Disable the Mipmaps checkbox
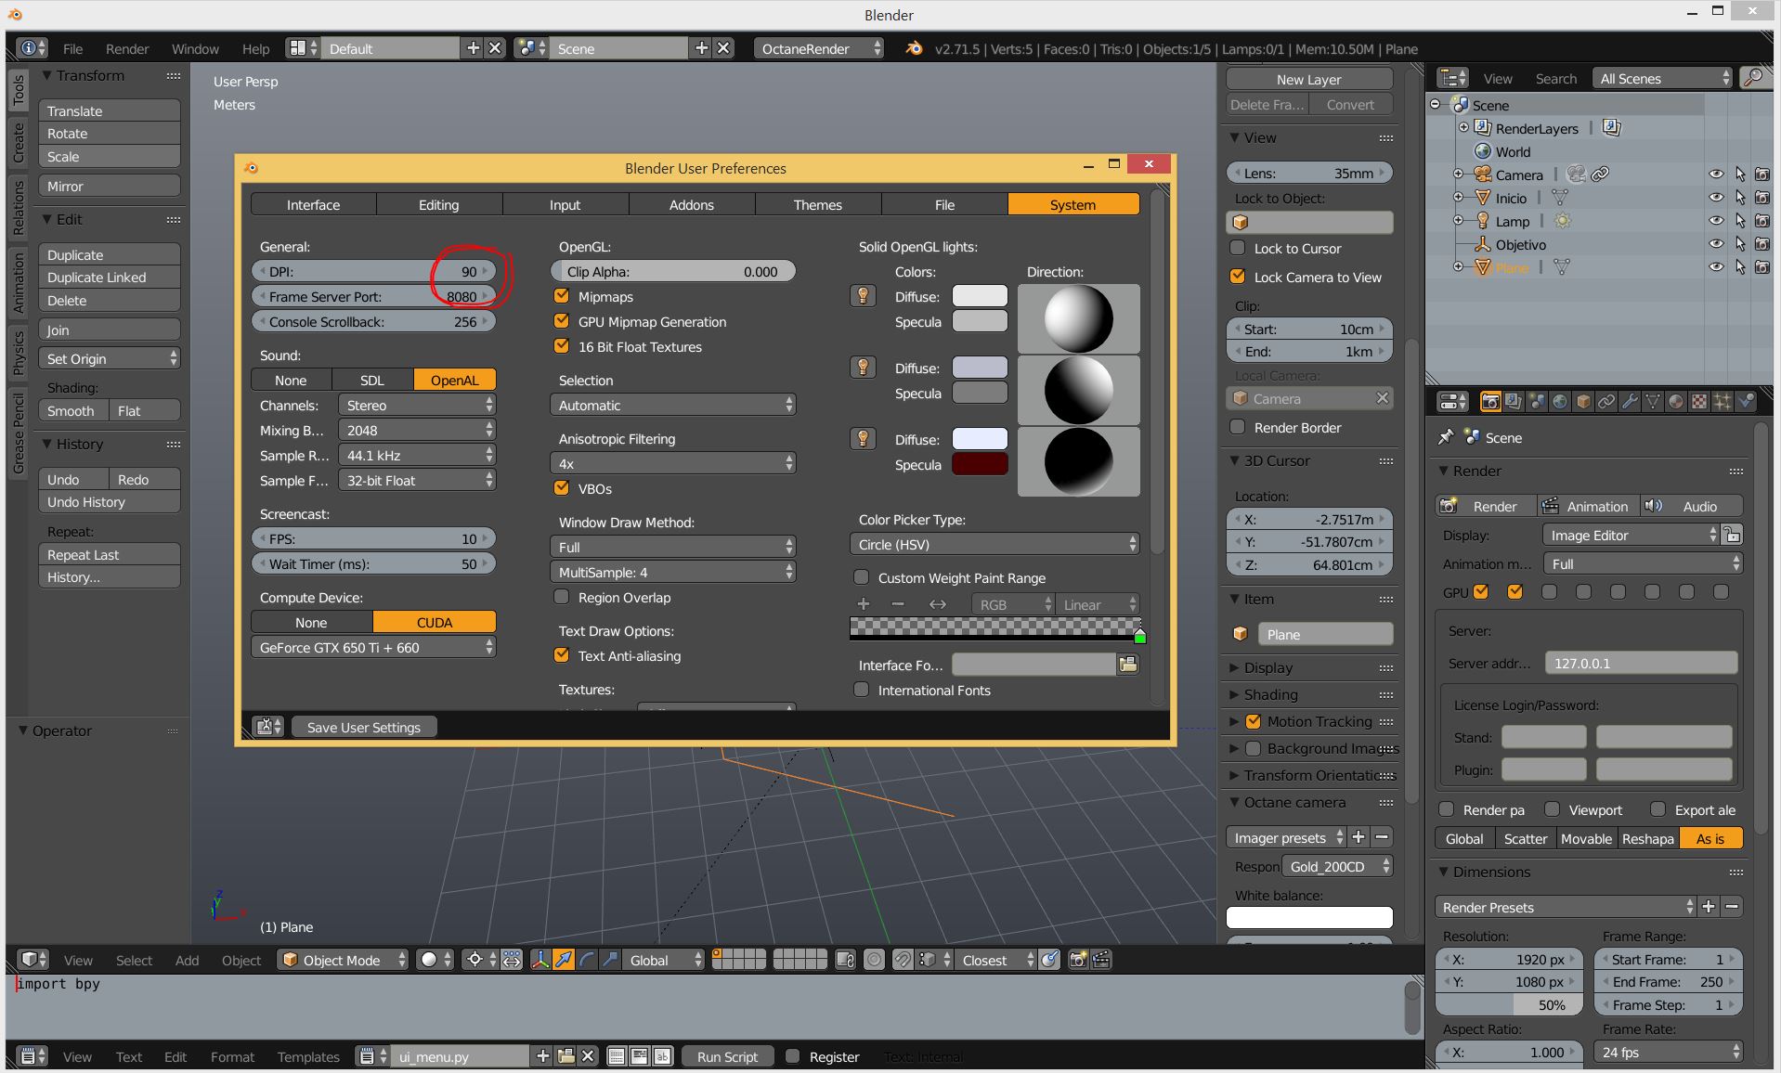1781x1073 pixels. (x=562, y=296)
